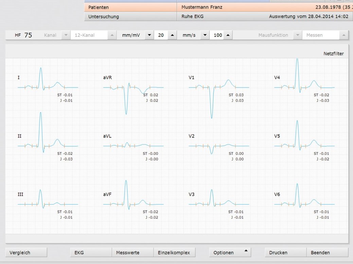The image size is (353, 264).
Task: Open the Kanal dropdown arrow
Action: (66, 35)
